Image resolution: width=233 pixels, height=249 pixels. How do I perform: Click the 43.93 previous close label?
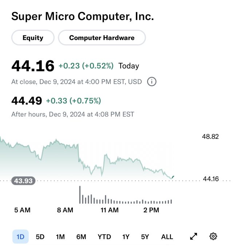click(x=23, y=181)
